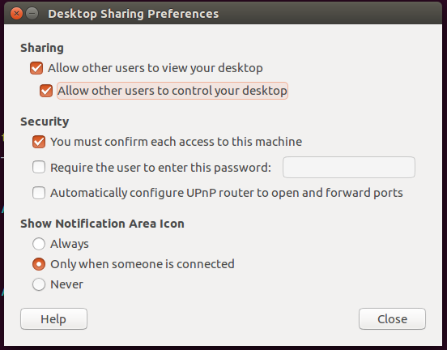Focus the password text field
This screenshot has height=350, width=447.
tap(349, 167)
